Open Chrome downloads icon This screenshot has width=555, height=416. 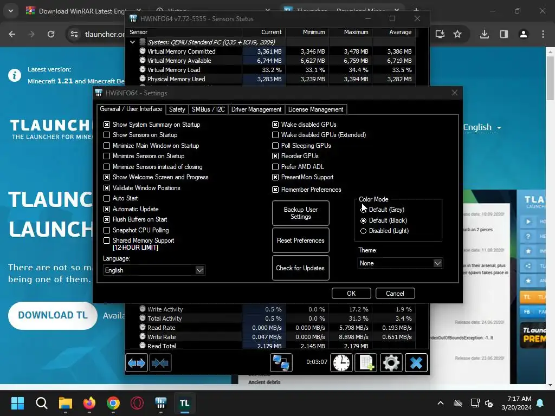click(x=485, y=34)
